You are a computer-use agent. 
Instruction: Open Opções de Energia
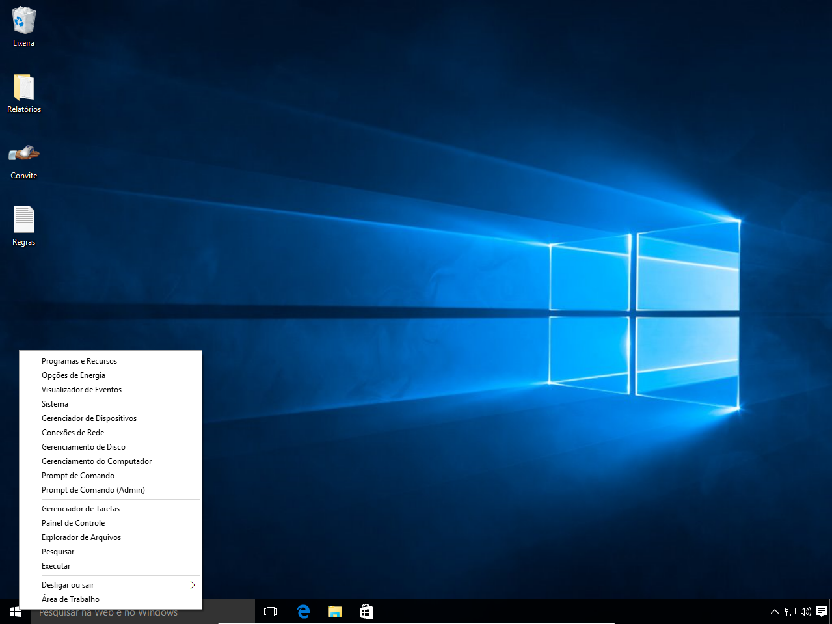(x=111, y=375)
